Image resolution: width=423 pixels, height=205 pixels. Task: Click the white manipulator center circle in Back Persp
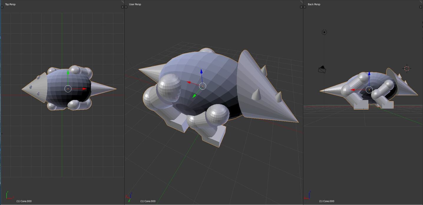tap(369, 90)
